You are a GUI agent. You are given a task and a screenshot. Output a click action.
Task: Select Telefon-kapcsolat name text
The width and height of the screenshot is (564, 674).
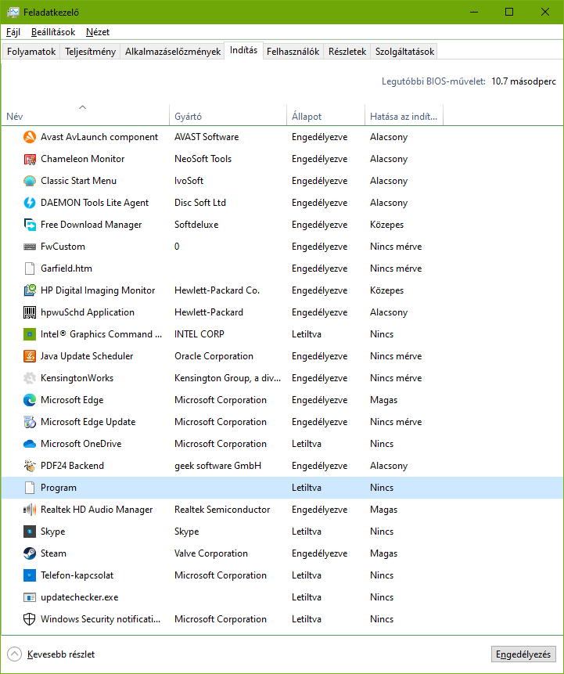pos(77,575)
